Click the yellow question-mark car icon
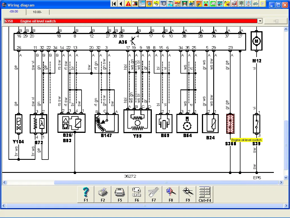The height and width of the screenshot is (218, 290). click(x=227, y=3)
